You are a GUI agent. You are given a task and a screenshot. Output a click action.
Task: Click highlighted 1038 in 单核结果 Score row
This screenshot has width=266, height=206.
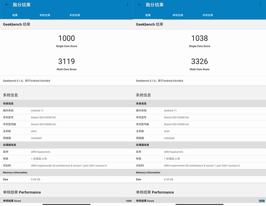click(x=261, y=201)
